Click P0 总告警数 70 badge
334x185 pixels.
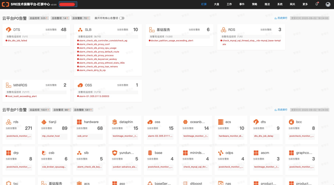[80, 18]
